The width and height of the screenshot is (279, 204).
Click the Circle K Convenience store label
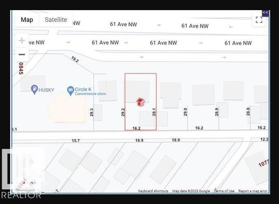tap(90, 91)
